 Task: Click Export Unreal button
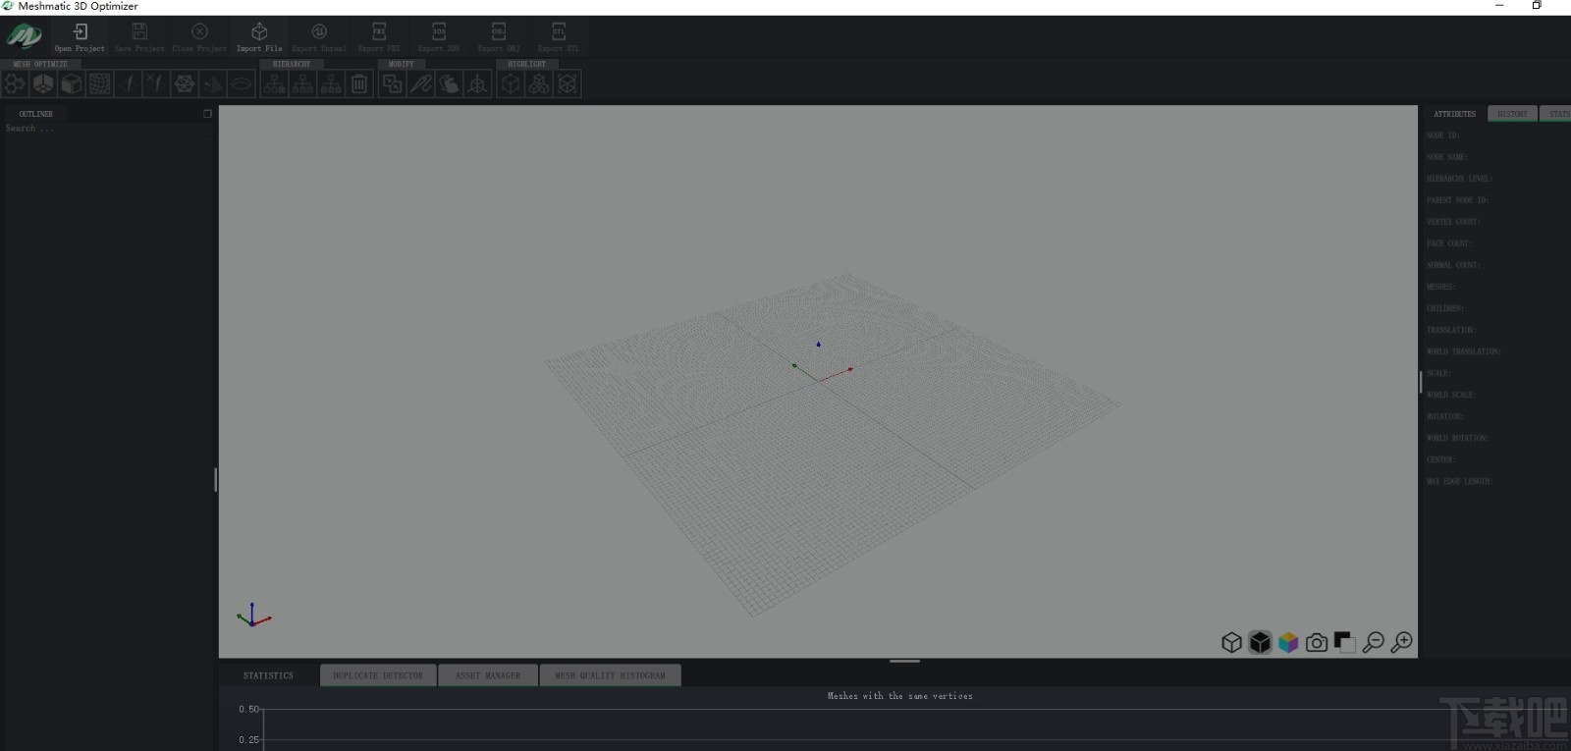click(319, 37)
